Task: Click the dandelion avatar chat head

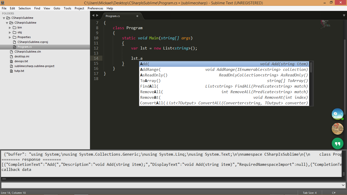Action: pyautogui.click(x=338, y=114)
